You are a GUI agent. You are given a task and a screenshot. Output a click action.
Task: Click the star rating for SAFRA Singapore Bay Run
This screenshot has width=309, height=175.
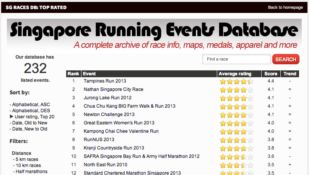(x=237, y=157)
